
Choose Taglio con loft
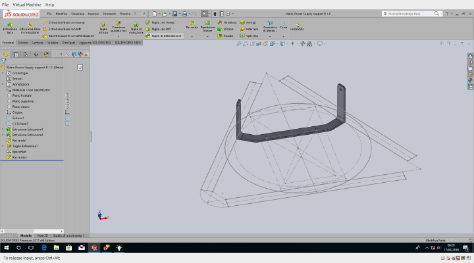[x=158, y=29]
